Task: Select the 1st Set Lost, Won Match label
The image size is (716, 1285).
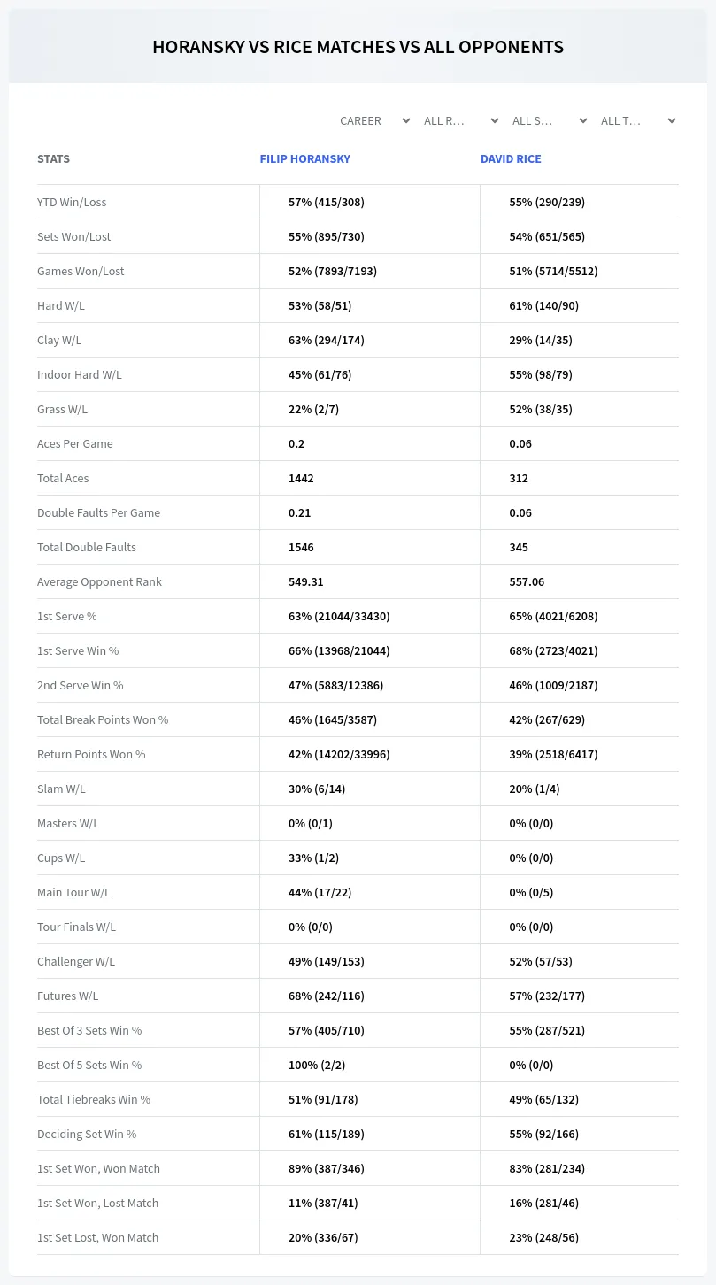Action: (x=97, y=1237)
